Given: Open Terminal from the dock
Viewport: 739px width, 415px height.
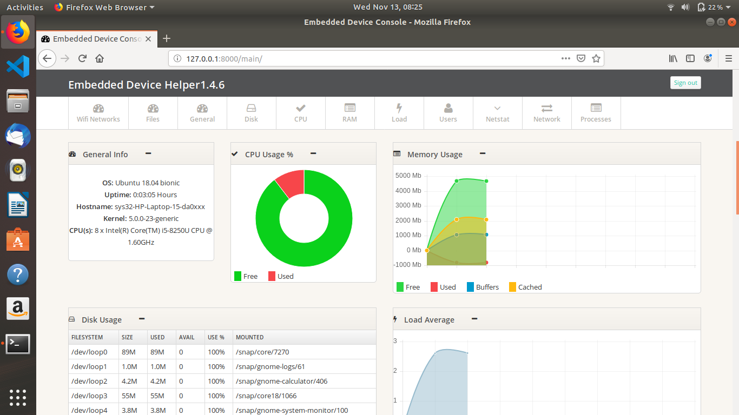Looking at the screenshot, I should (18, 344).
